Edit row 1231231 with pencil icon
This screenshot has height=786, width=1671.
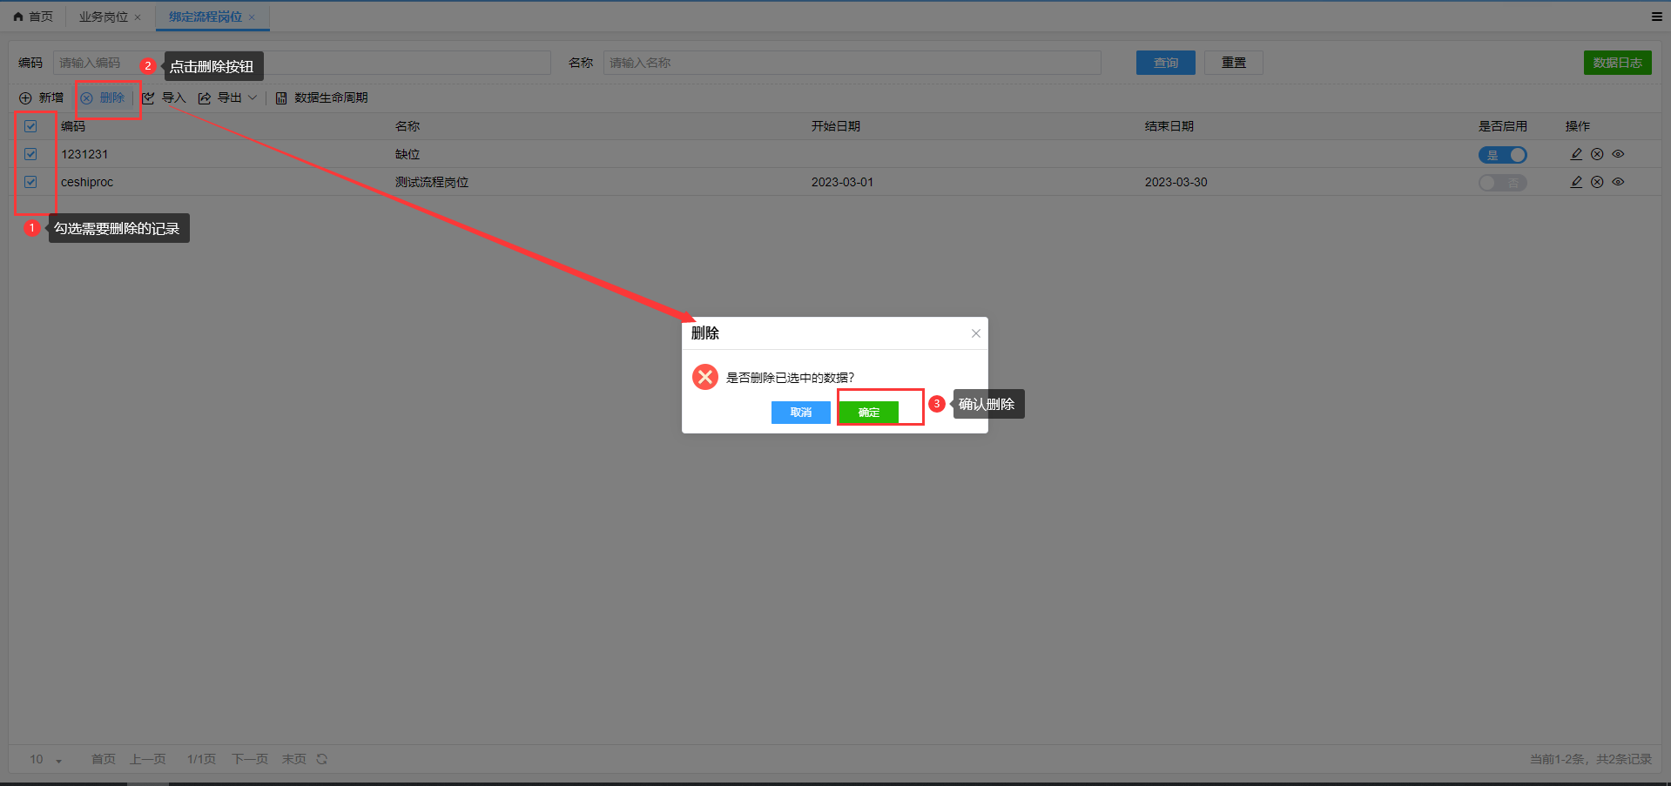coord(1576,154)
